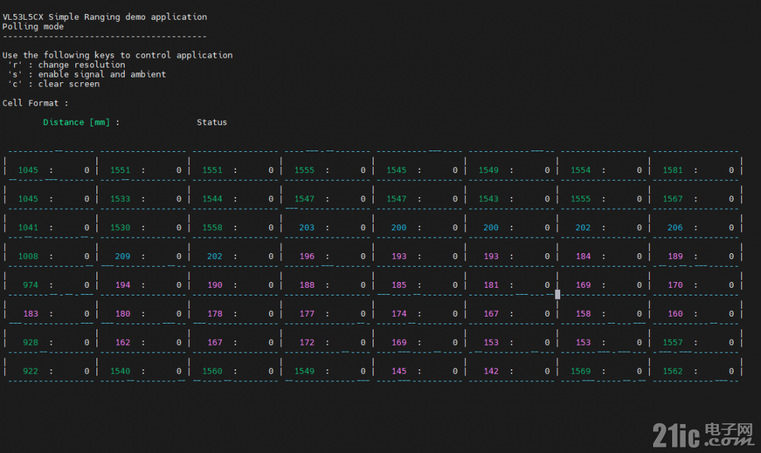Click blue distance value 206
761x453 pixels.
click(675, 227)
